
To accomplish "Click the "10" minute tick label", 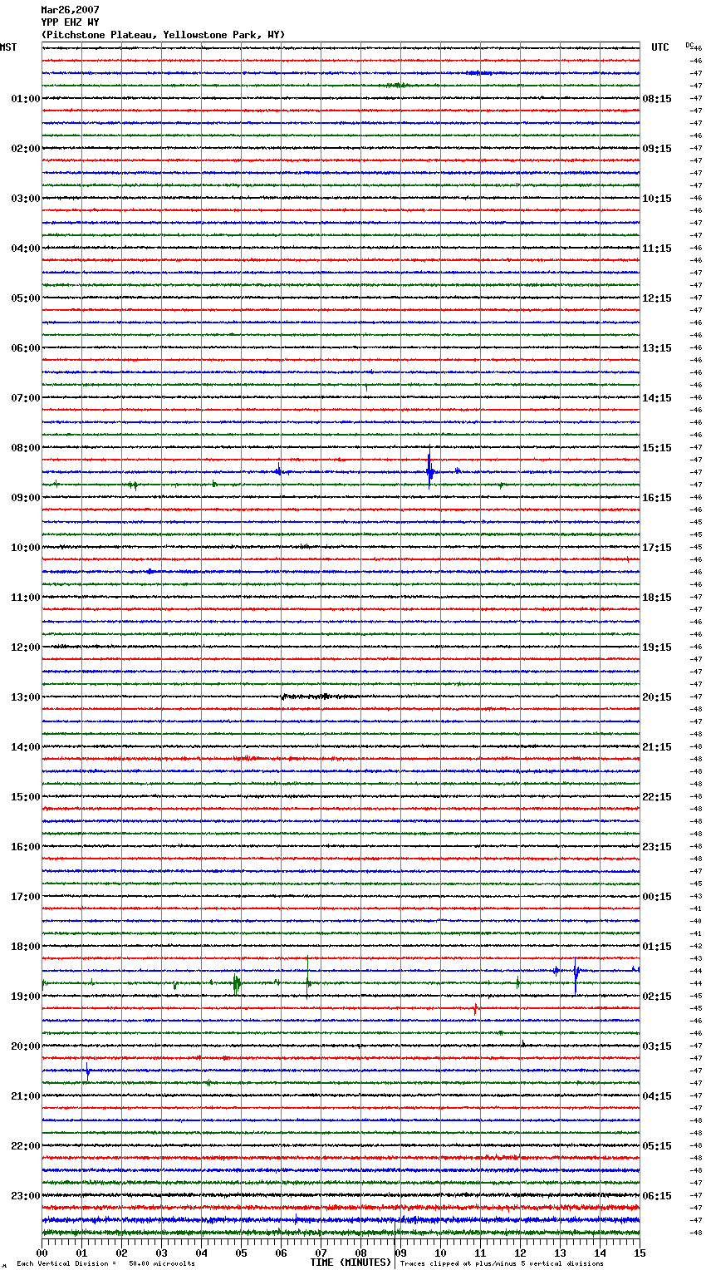I will tap(440, 1253).
